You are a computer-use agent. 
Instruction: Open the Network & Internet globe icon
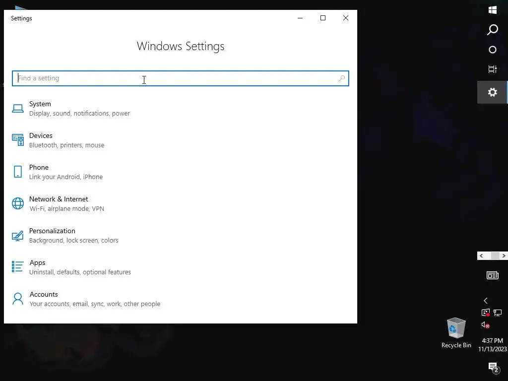18,203
